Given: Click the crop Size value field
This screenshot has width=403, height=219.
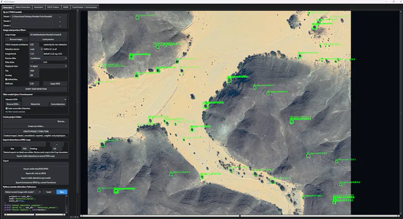Looking at the screenshot, I should [25, 149].
